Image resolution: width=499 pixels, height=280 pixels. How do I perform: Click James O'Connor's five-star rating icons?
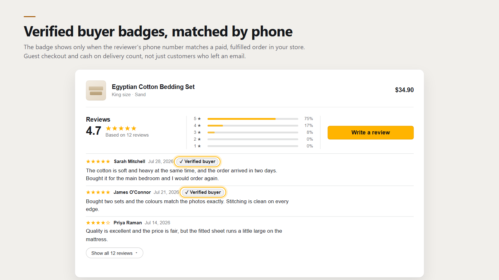pos(98,192)
